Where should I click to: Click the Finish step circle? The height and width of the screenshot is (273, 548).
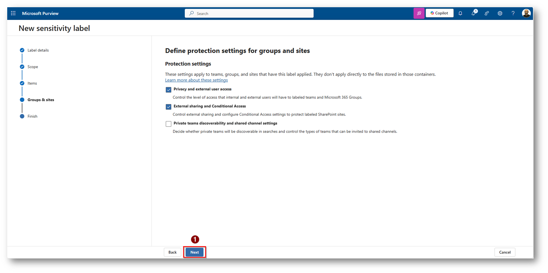22,116
